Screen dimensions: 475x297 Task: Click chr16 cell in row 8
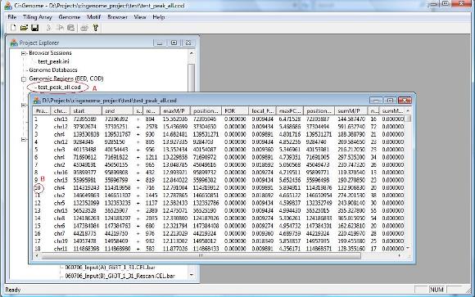click(61, 173)
